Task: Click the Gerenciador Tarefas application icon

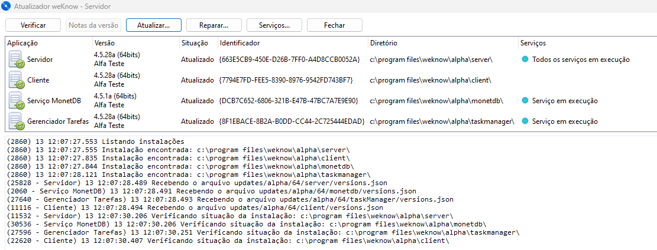Action: coord(16,121)
